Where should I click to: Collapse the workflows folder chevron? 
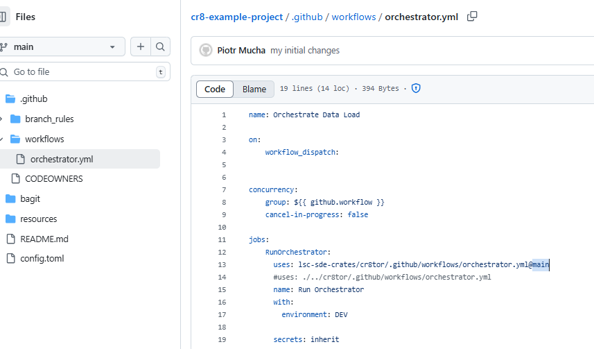pyautogui.click(x=1, y=139)
